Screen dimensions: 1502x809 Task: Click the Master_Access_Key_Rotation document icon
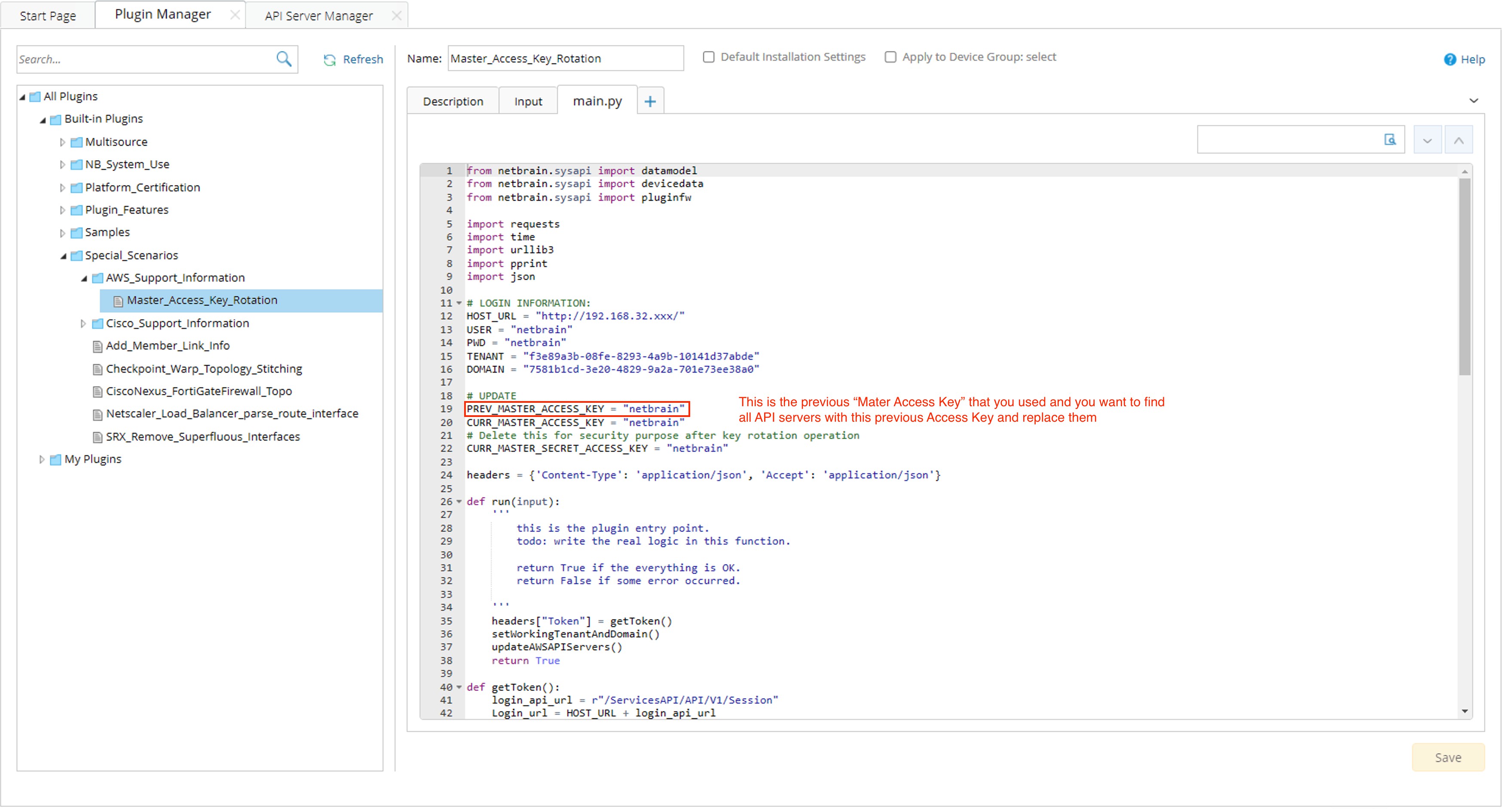tap(118, 300)
